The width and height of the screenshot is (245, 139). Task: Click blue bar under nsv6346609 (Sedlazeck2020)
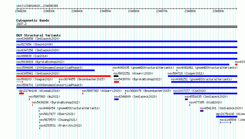pyautogui.click(x=116, y=99)
